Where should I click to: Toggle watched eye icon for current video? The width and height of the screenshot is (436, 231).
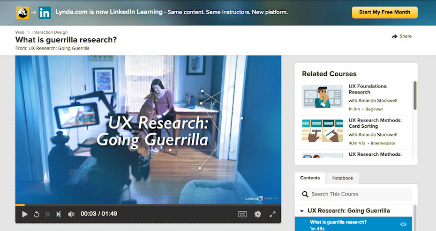click(x=403, y=224)
